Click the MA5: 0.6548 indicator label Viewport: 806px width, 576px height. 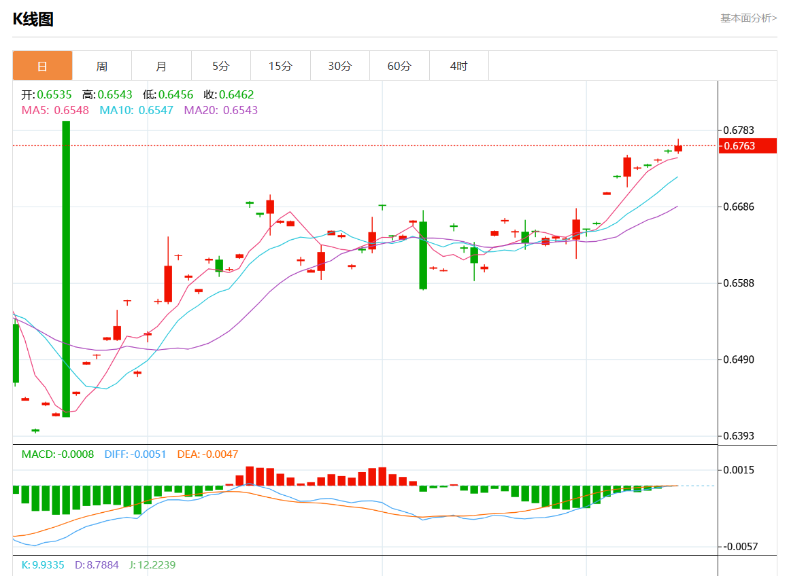click(55, 110)
